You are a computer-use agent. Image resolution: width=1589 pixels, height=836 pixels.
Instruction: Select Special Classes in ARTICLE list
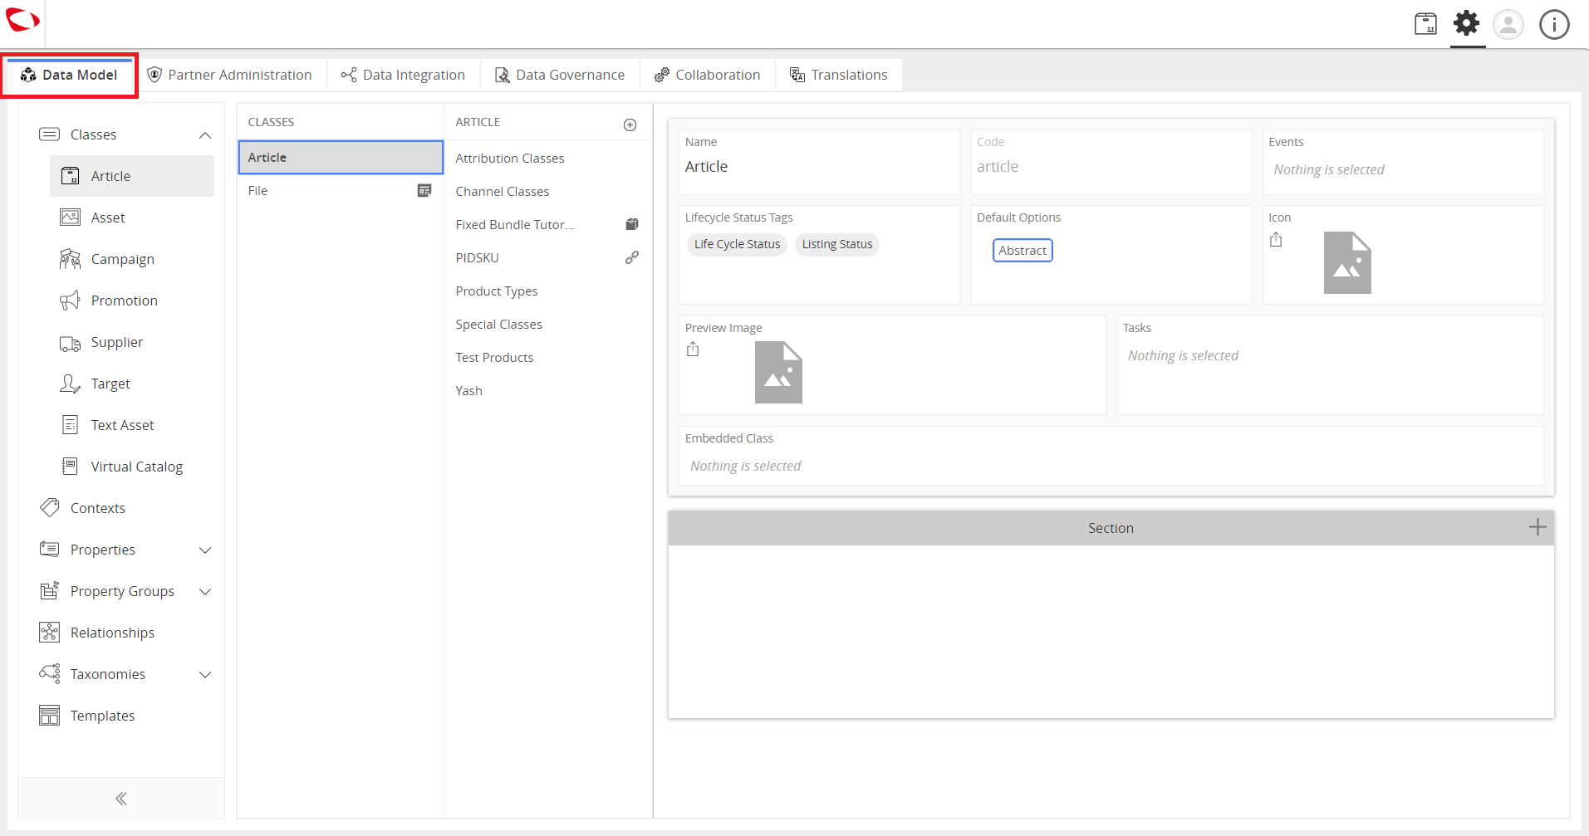click(548, 324)
